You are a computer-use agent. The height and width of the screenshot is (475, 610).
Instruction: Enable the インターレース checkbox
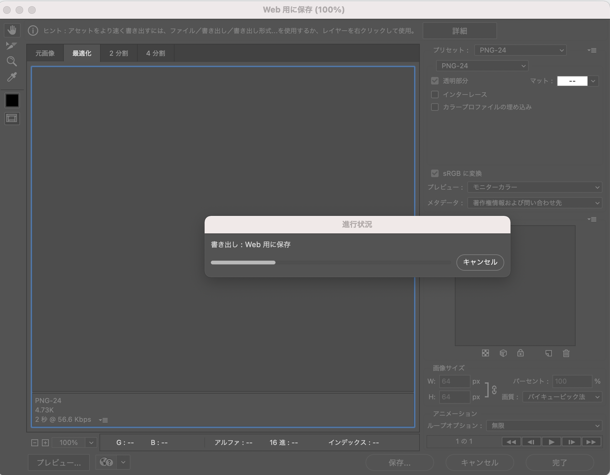tap(435, 94)
